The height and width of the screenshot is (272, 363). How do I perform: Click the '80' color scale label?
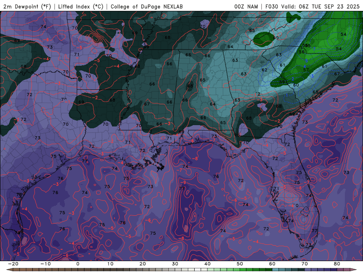pyautogui.click(x=337, y=264)
